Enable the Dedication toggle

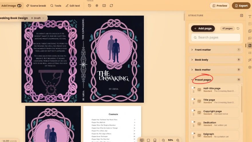click(193, 122)
